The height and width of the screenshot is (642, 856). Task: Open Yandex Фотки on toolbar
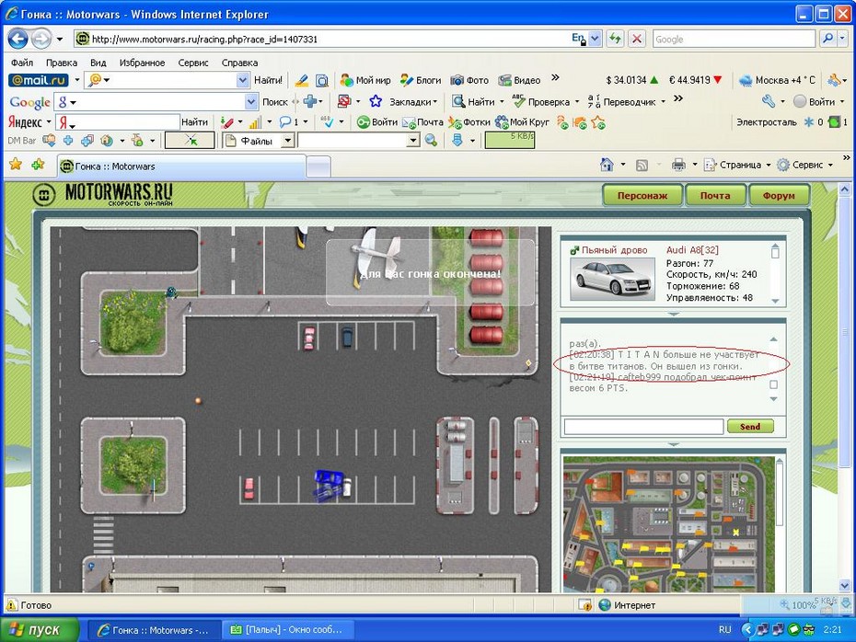(x=468, y=122)
